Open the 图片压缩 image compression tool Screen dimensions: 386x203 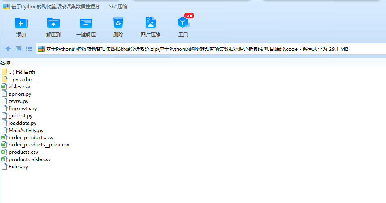click(150, 23)
